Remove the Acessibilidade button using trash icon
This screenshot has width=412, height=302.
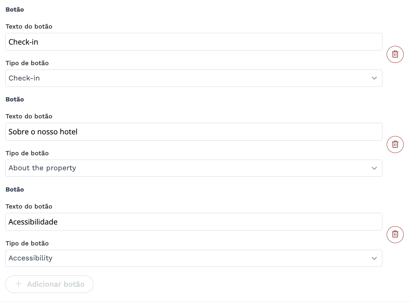pyautogui.click(x=395, y=234)
